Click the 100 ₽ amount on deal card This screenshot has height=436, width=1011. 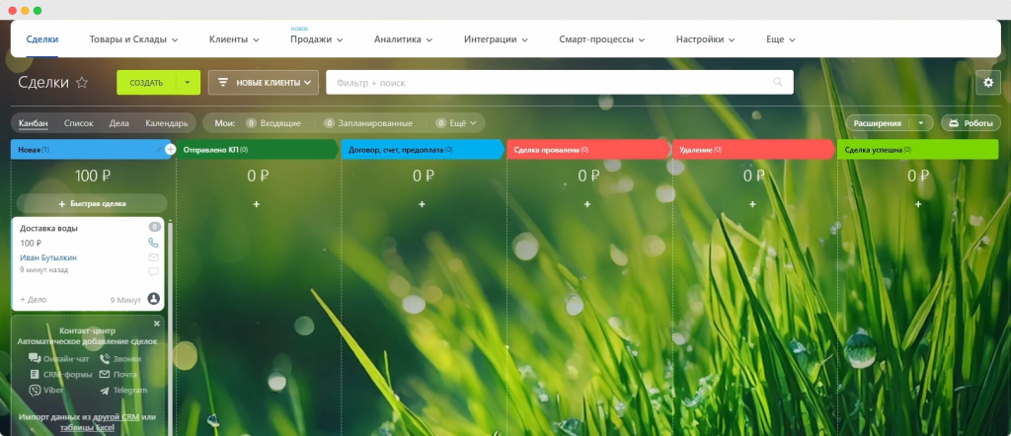[31, 243]
